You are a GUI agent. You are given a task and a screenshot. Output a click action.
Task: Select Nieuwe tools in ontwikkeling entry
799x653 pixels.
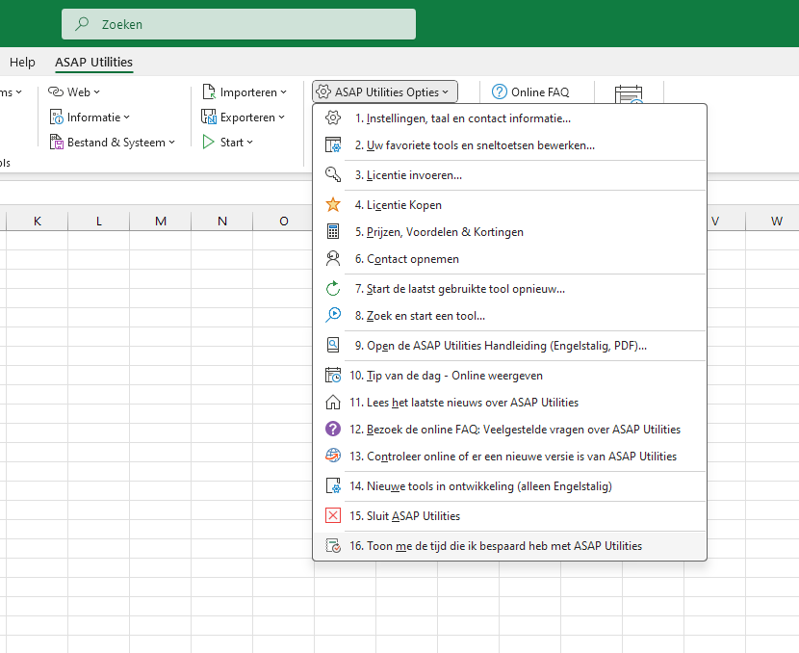tap(509, 485)
